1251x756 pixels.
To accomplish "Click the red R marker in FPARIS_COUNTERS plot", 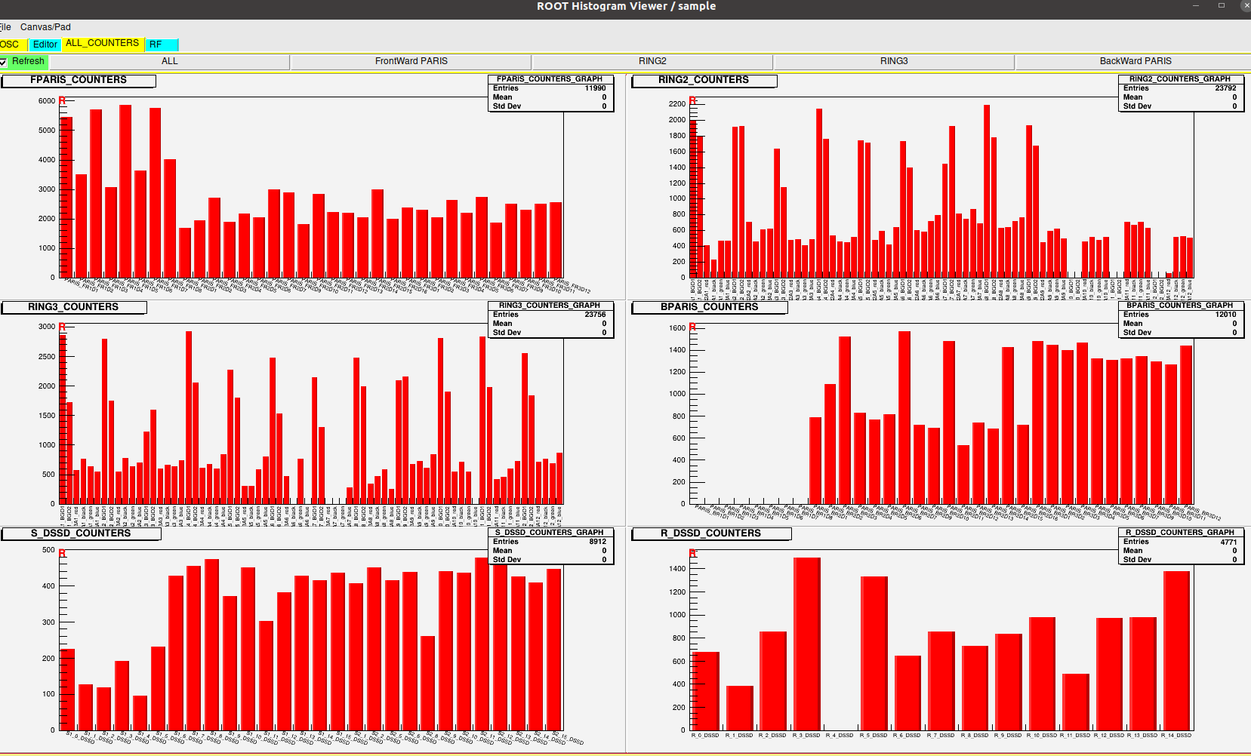I will [x=62, y=100].
